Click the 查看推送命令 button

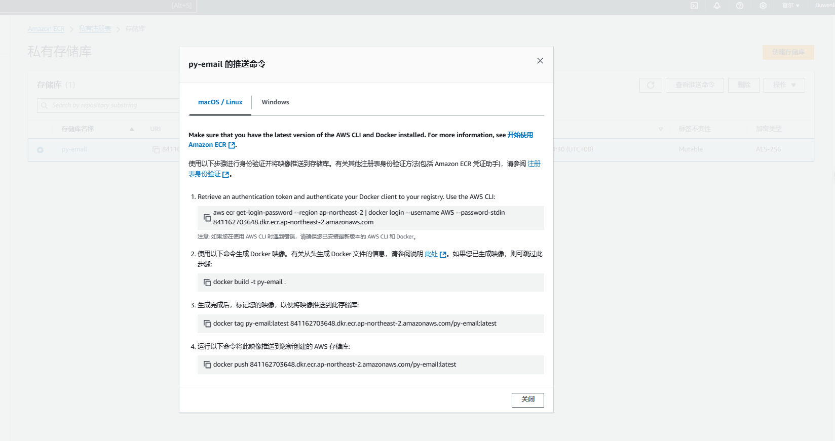[695, 85]
